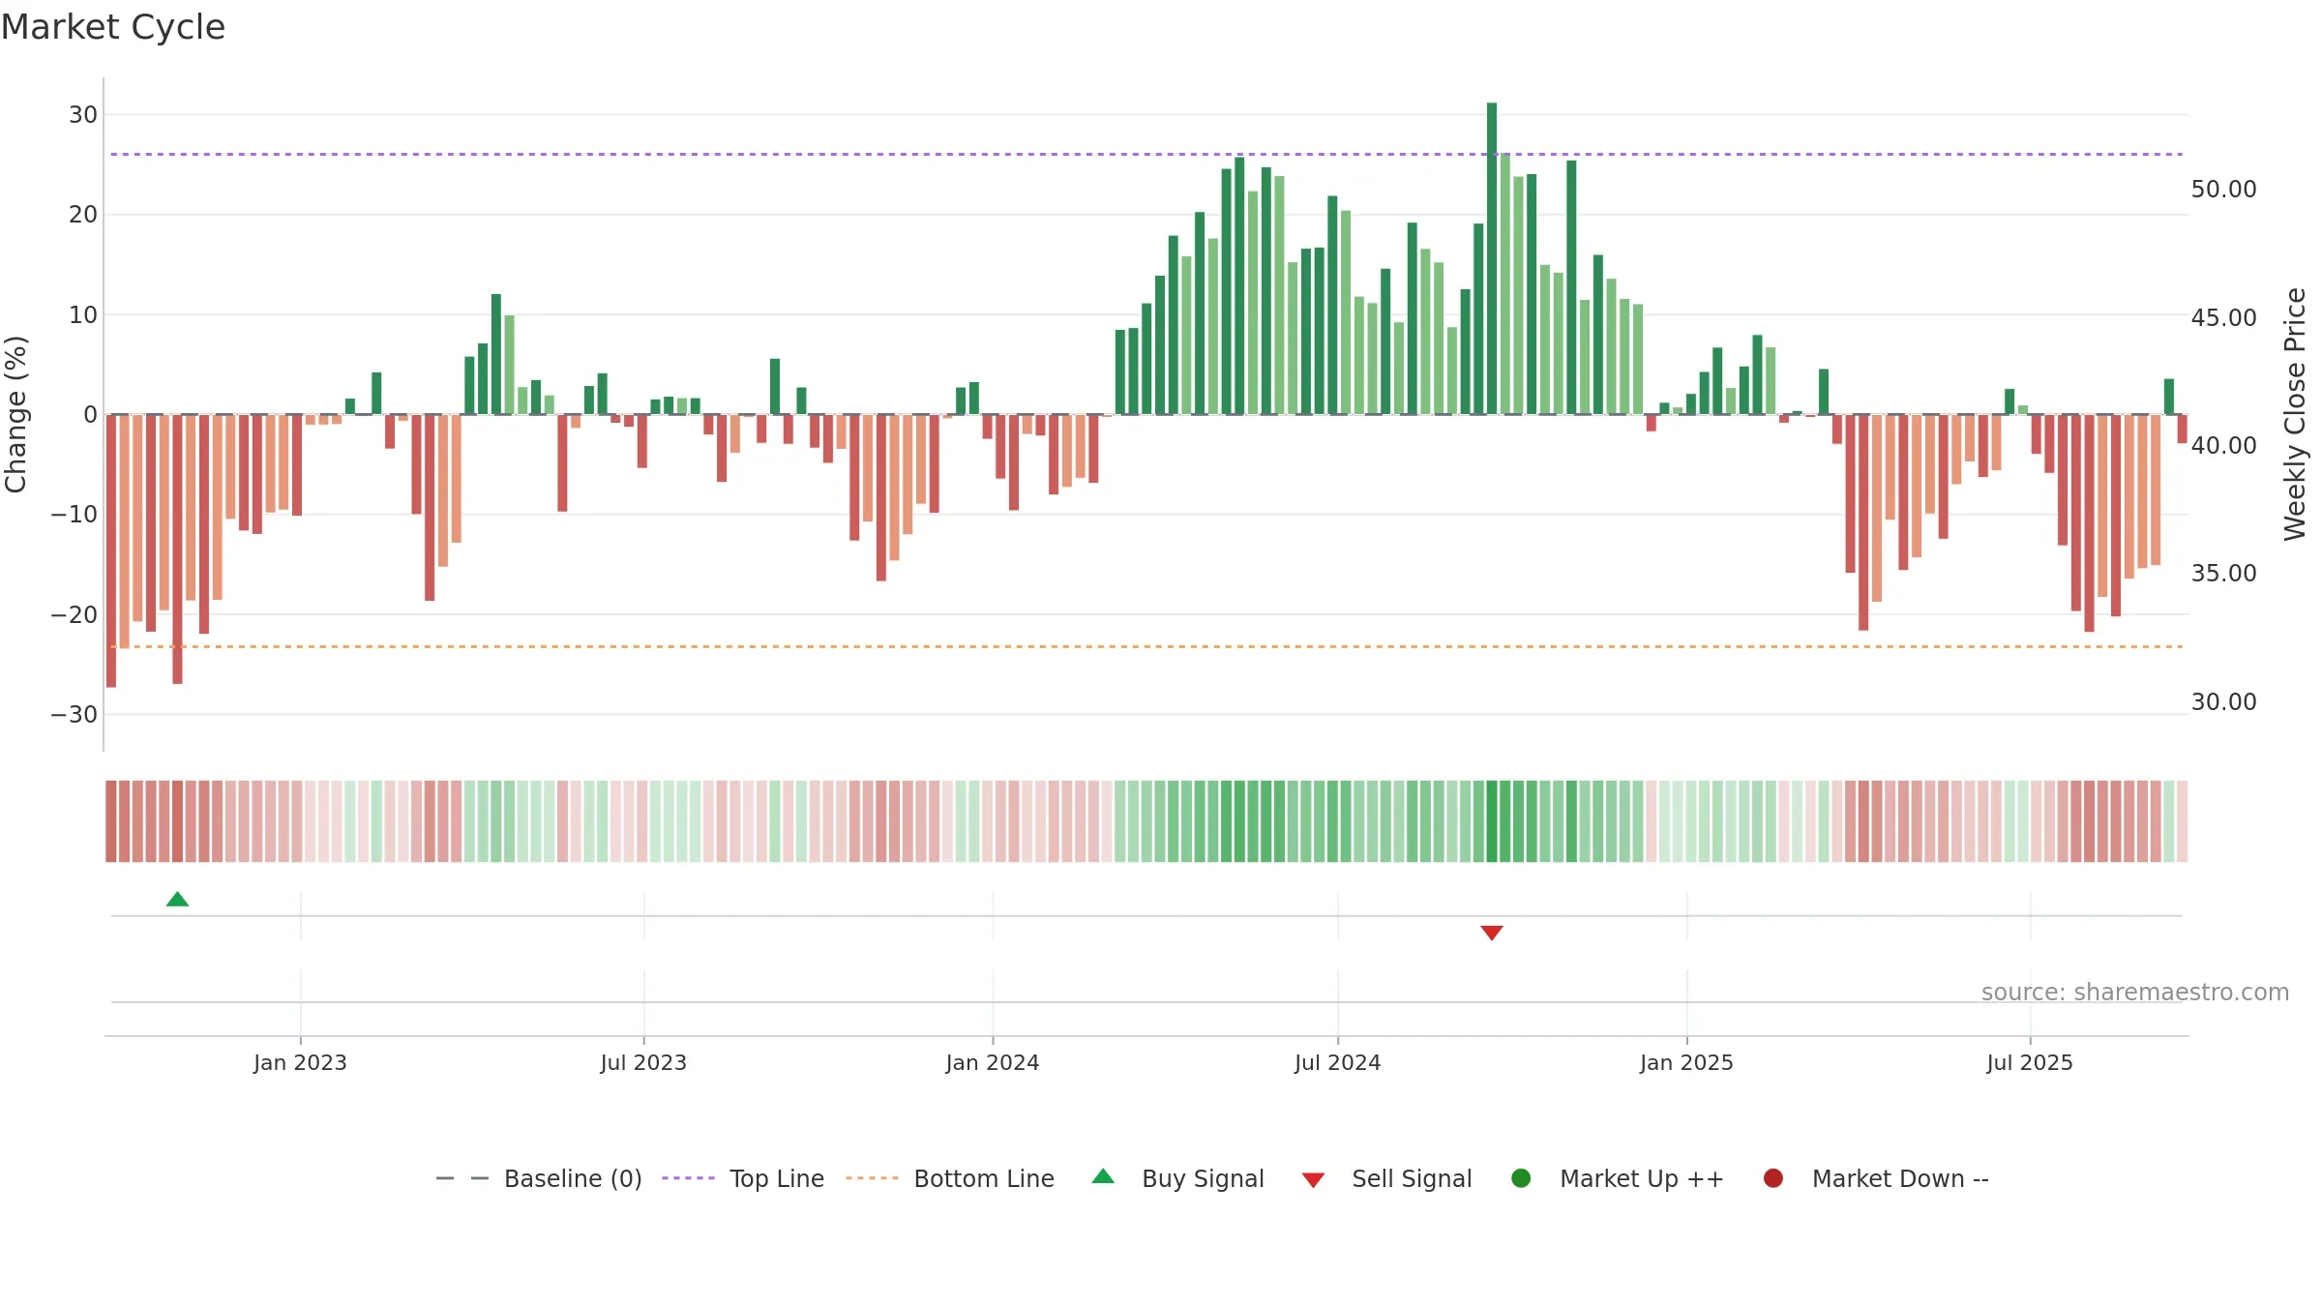
Task: Click the red triangle icon in legend
Action: (1313, 1180)
